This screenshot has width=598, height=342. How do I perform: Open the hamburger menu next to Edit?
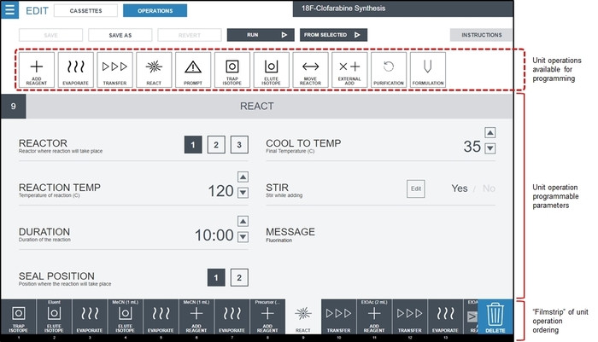coord(10,11)
